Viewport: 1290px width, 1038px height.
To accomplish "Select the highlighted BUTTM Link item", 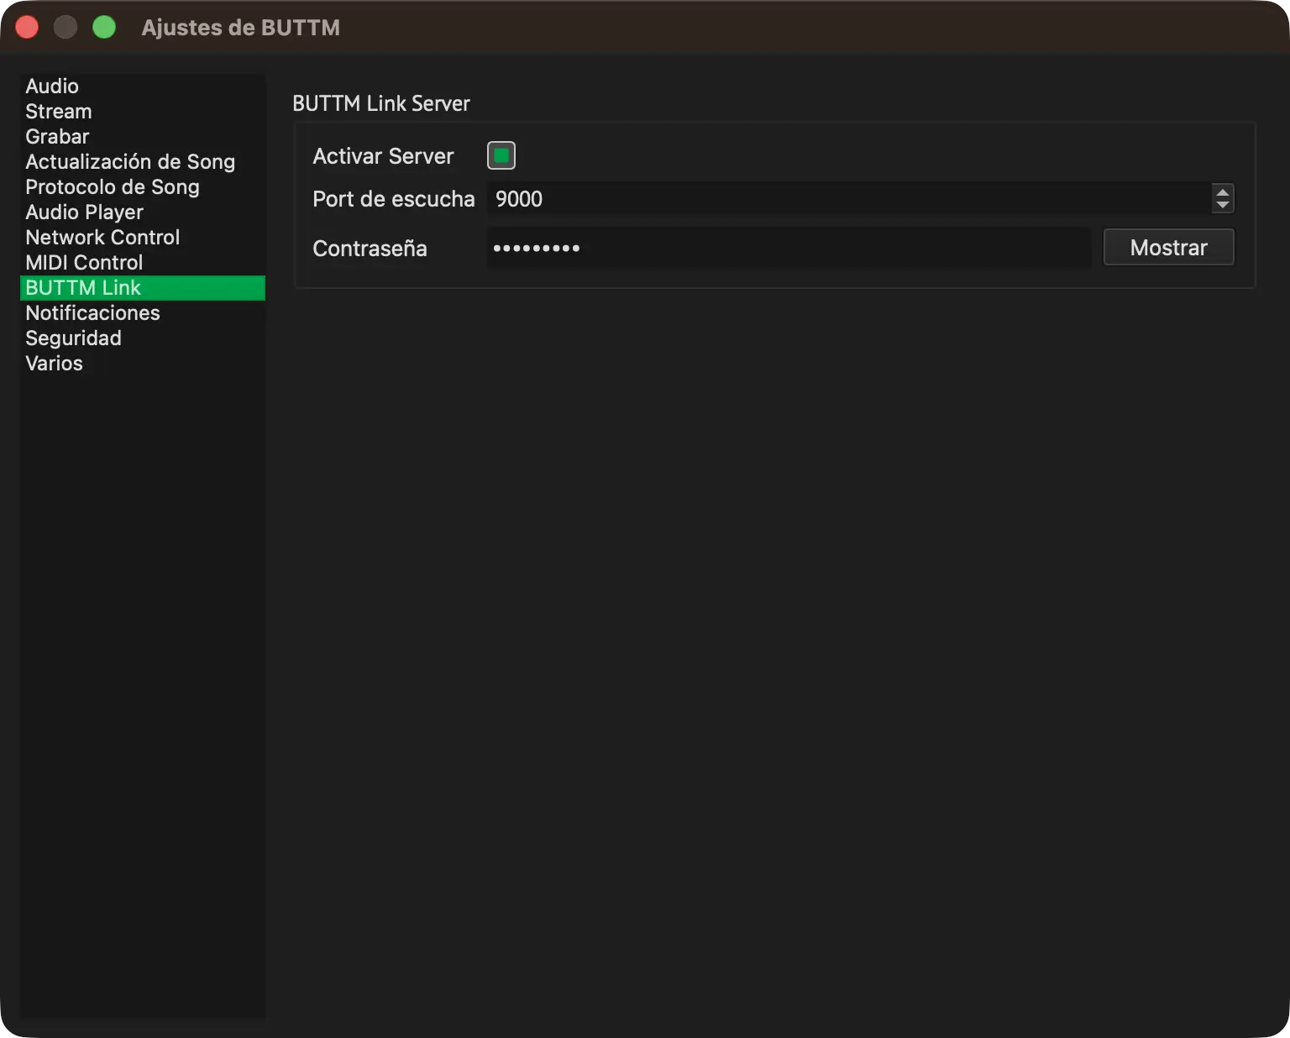I will [x=142, y=288].
